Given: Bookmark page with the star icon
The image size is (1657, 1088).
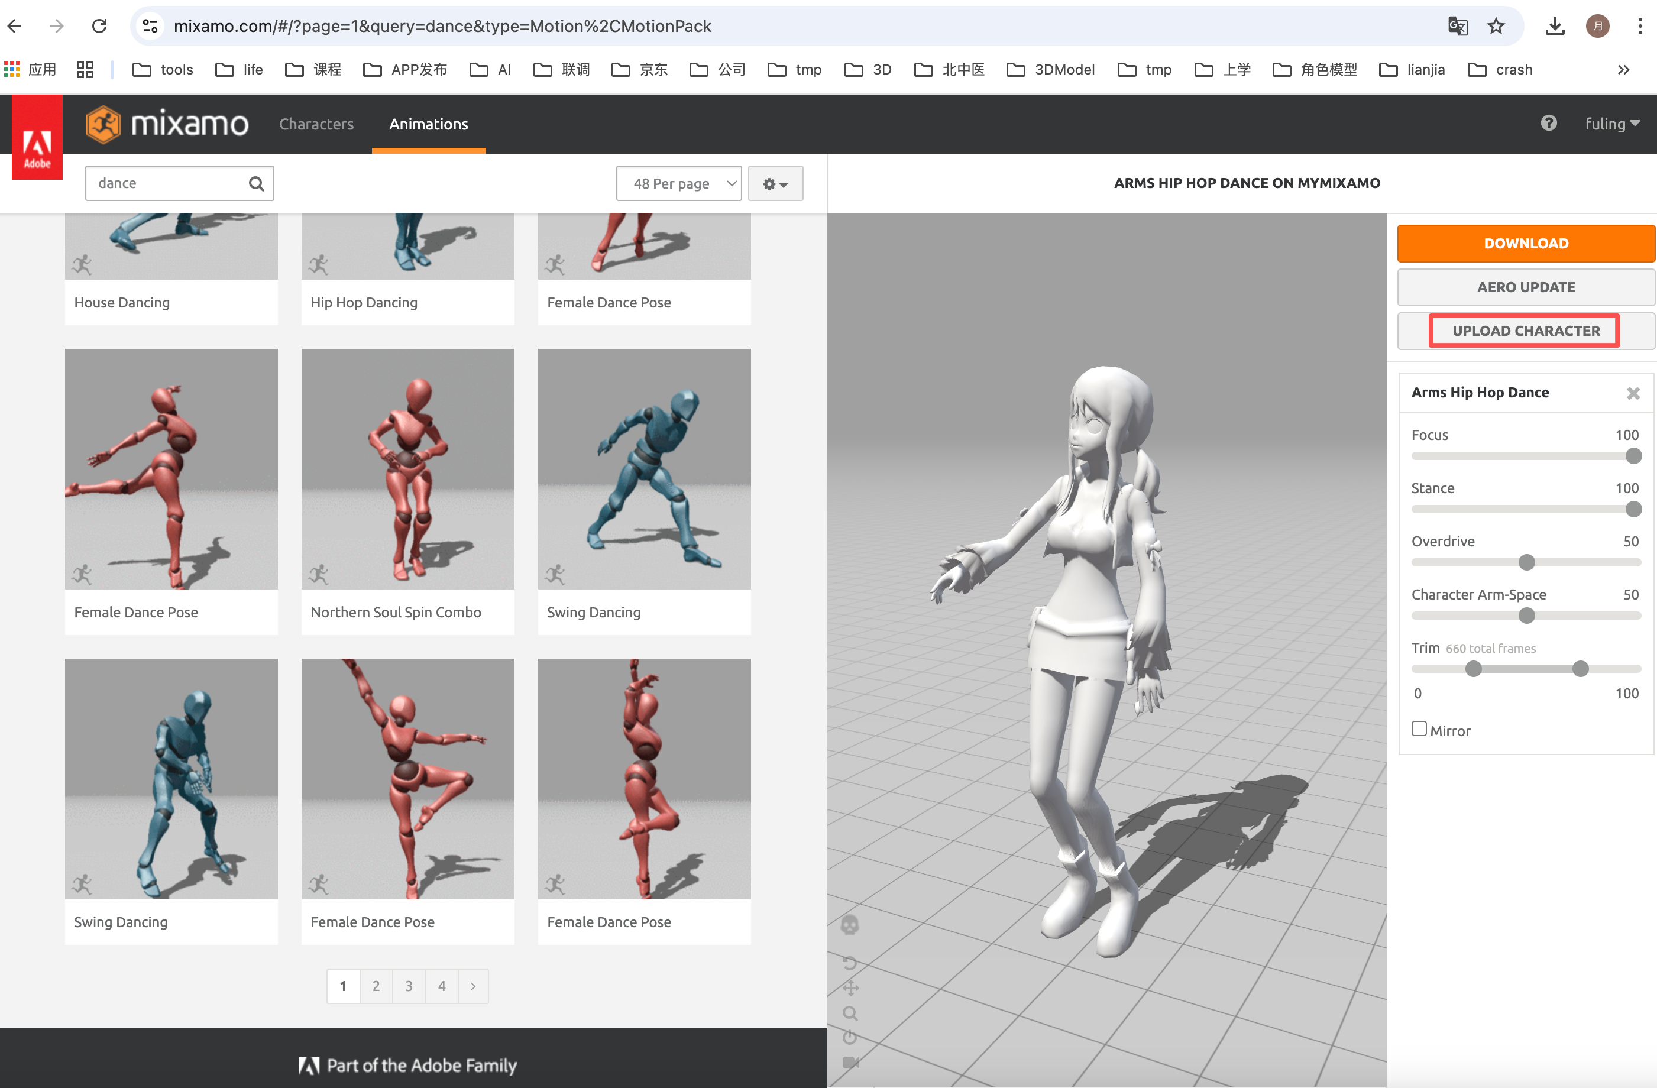Looking at the screenshot, I should click(1496, 27).
